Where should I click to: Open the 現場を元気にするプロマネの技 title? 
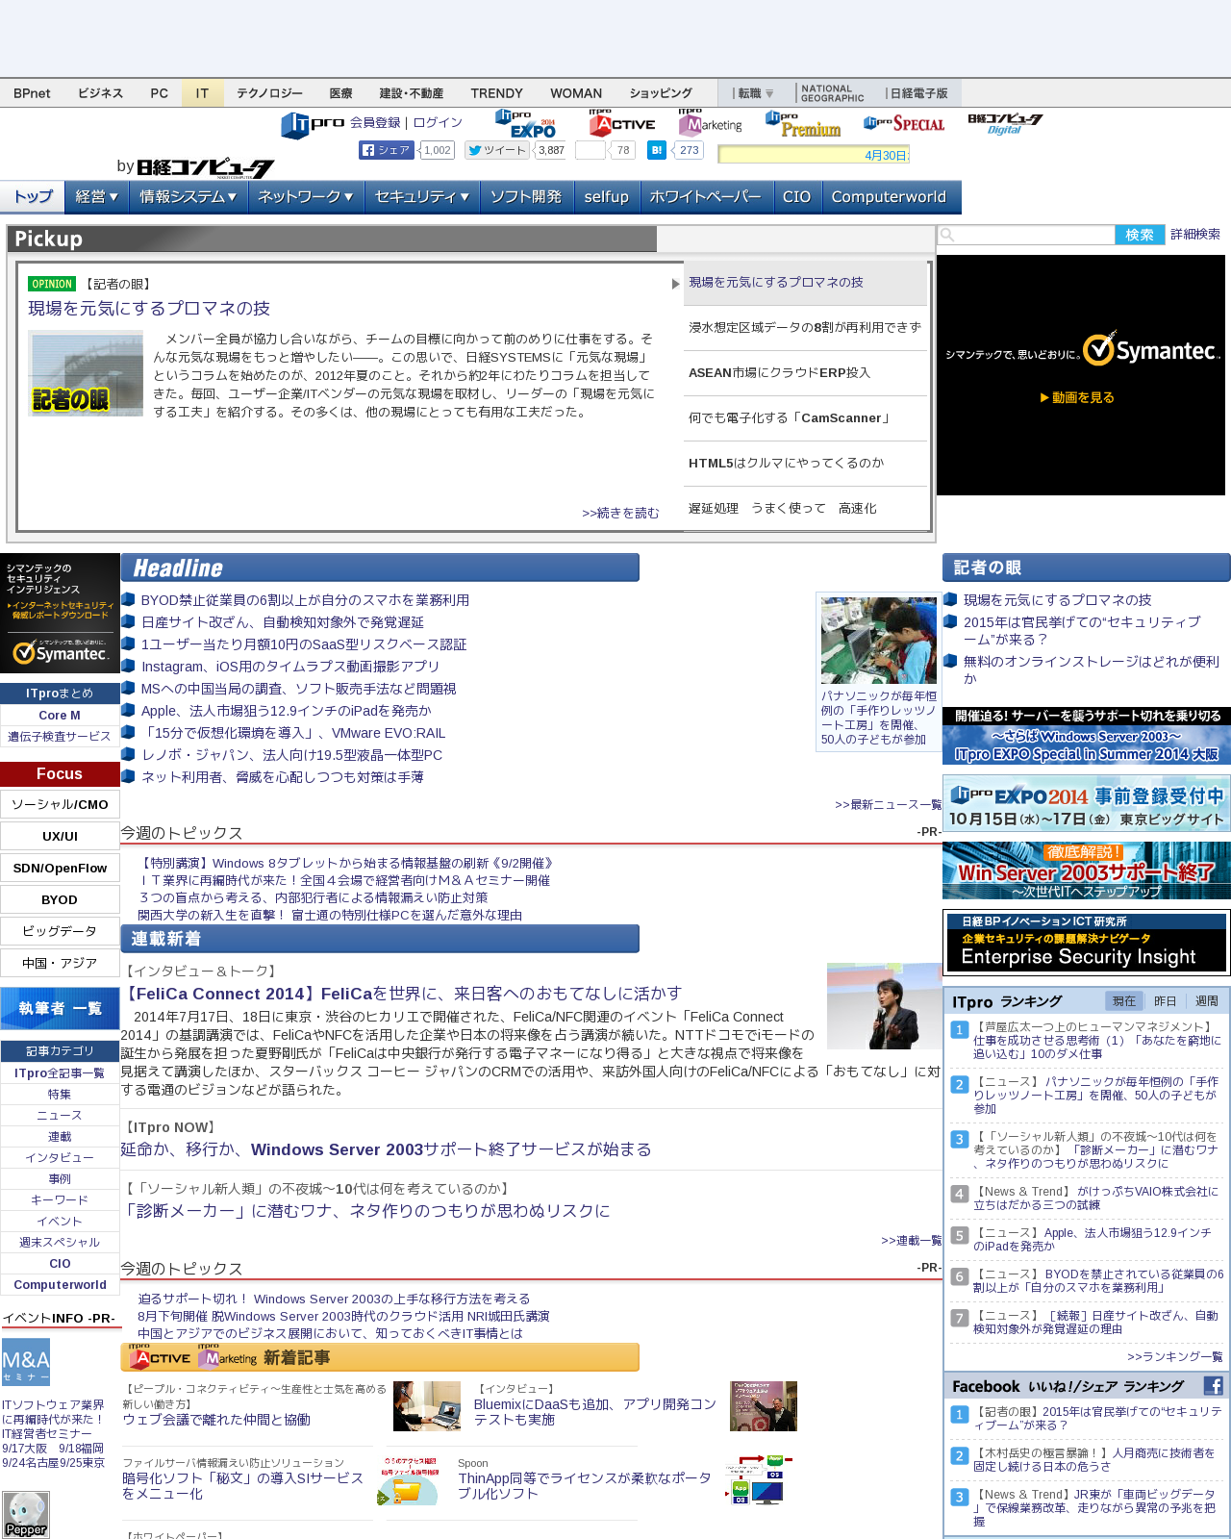pos(149,309)
